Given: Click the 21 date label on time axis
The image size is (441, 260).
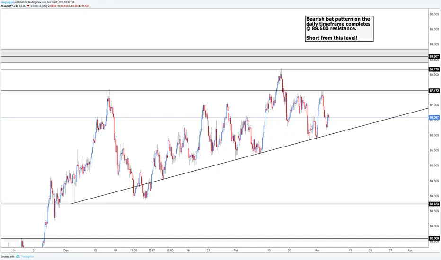Looking at the screenshot, I should [x=34, y=251].
